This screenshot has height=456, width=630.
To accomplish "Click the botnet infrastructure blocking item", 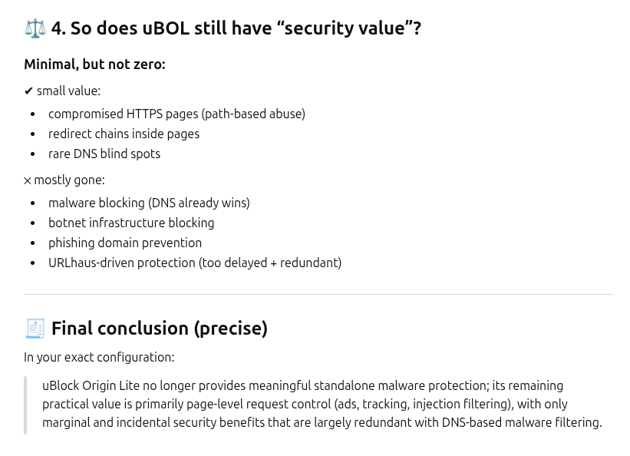I will pyautogui.click(x=131, y=223).
